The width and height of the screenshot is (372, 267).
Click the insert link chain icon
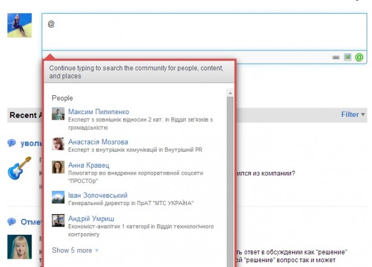click(336, 57)
